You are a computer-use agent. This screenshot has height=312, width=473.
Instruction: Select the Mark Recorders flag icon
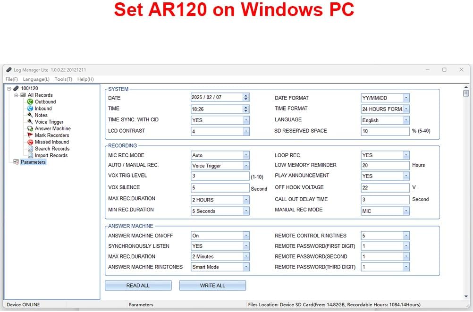(x=30, y=135)
